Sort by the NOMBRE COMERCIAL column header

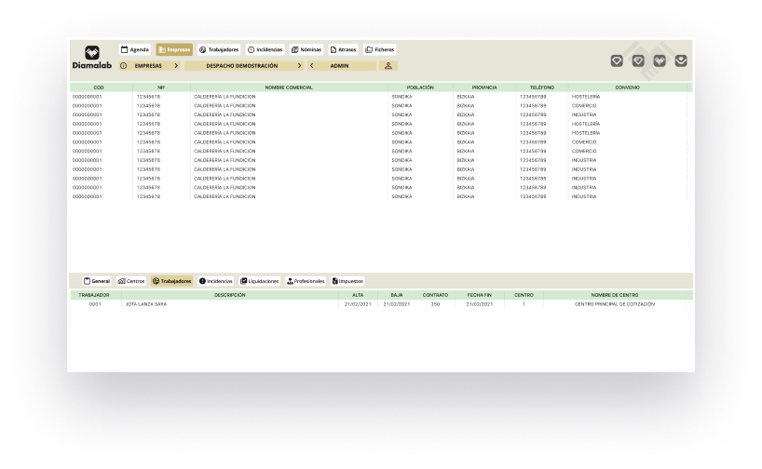tap(289, 87)
